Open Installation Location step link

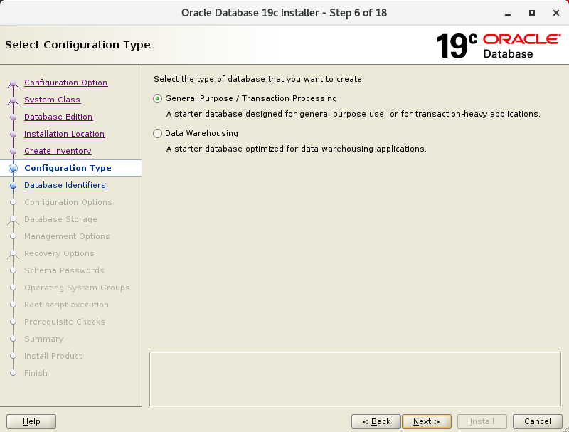click(64, 134)
